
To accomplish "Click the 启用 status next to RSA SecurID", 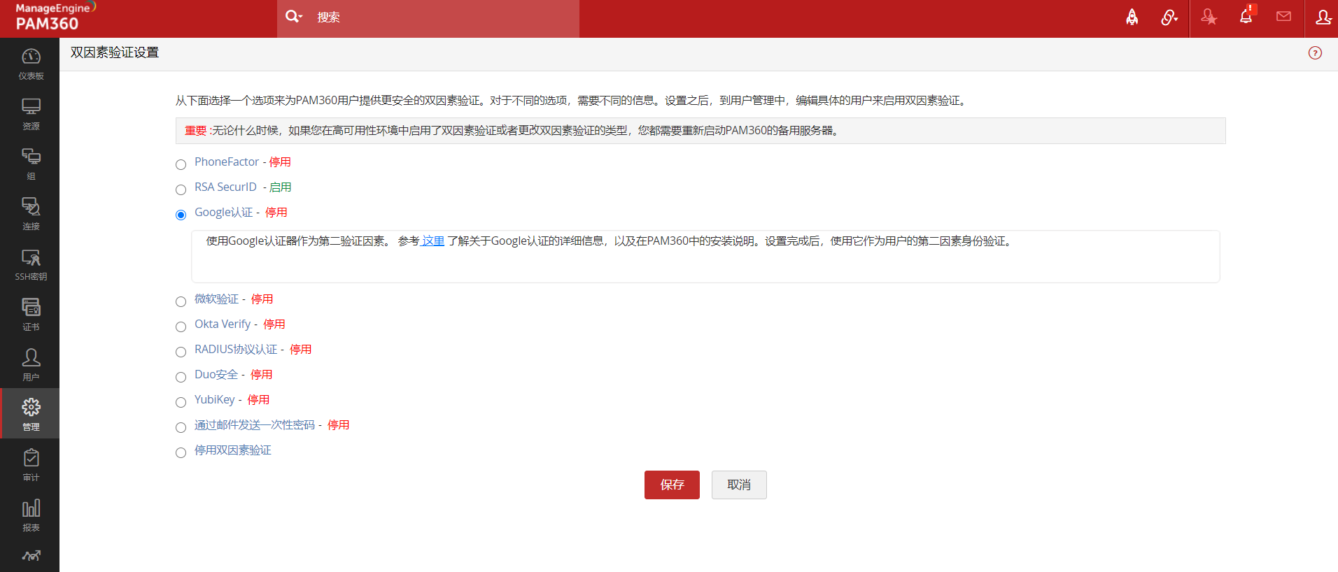I will click(281, 187).
